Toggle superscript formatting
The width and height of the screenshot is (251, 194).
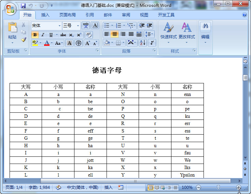coord(79,35)
